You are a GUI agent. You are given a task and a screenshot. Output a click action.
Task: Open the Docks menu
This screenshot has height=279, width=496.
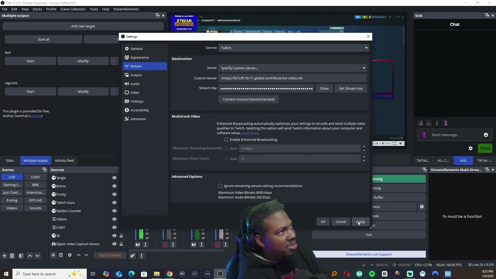tap(37, 9)
